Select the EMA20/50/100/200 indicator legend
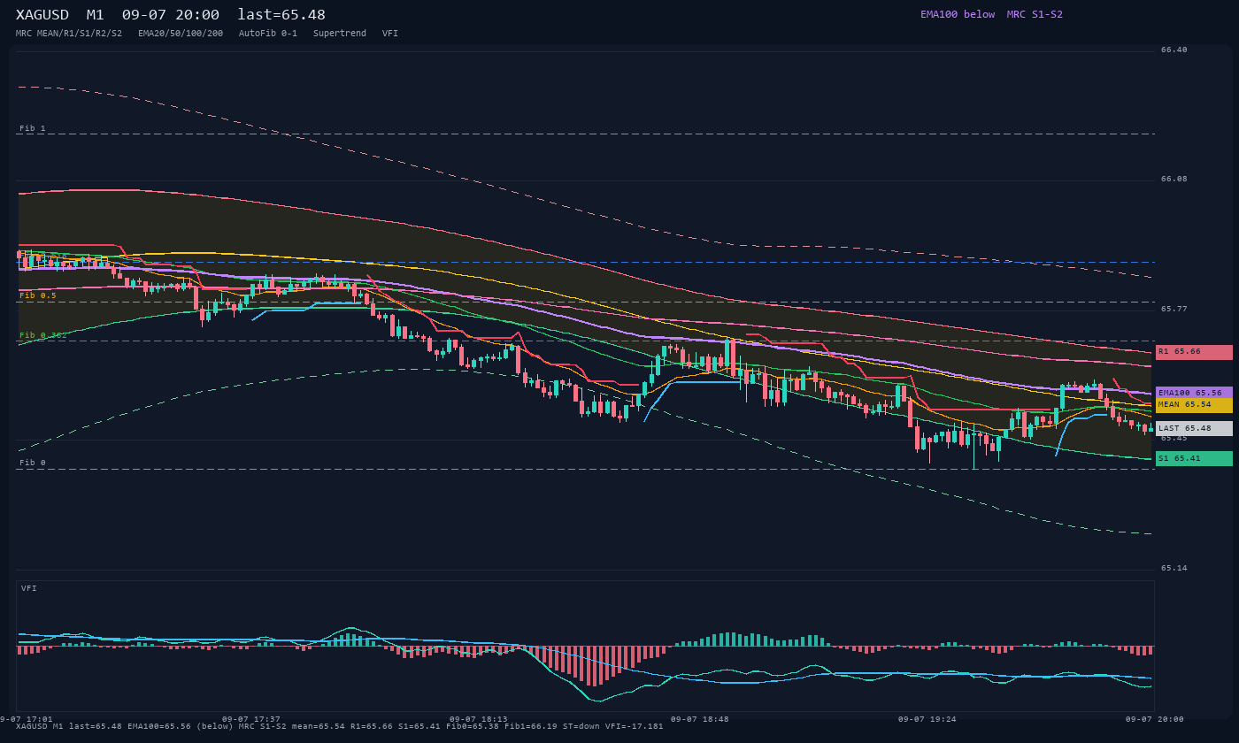This screenshot has width=1239, height=743. (x=181, y=34)
